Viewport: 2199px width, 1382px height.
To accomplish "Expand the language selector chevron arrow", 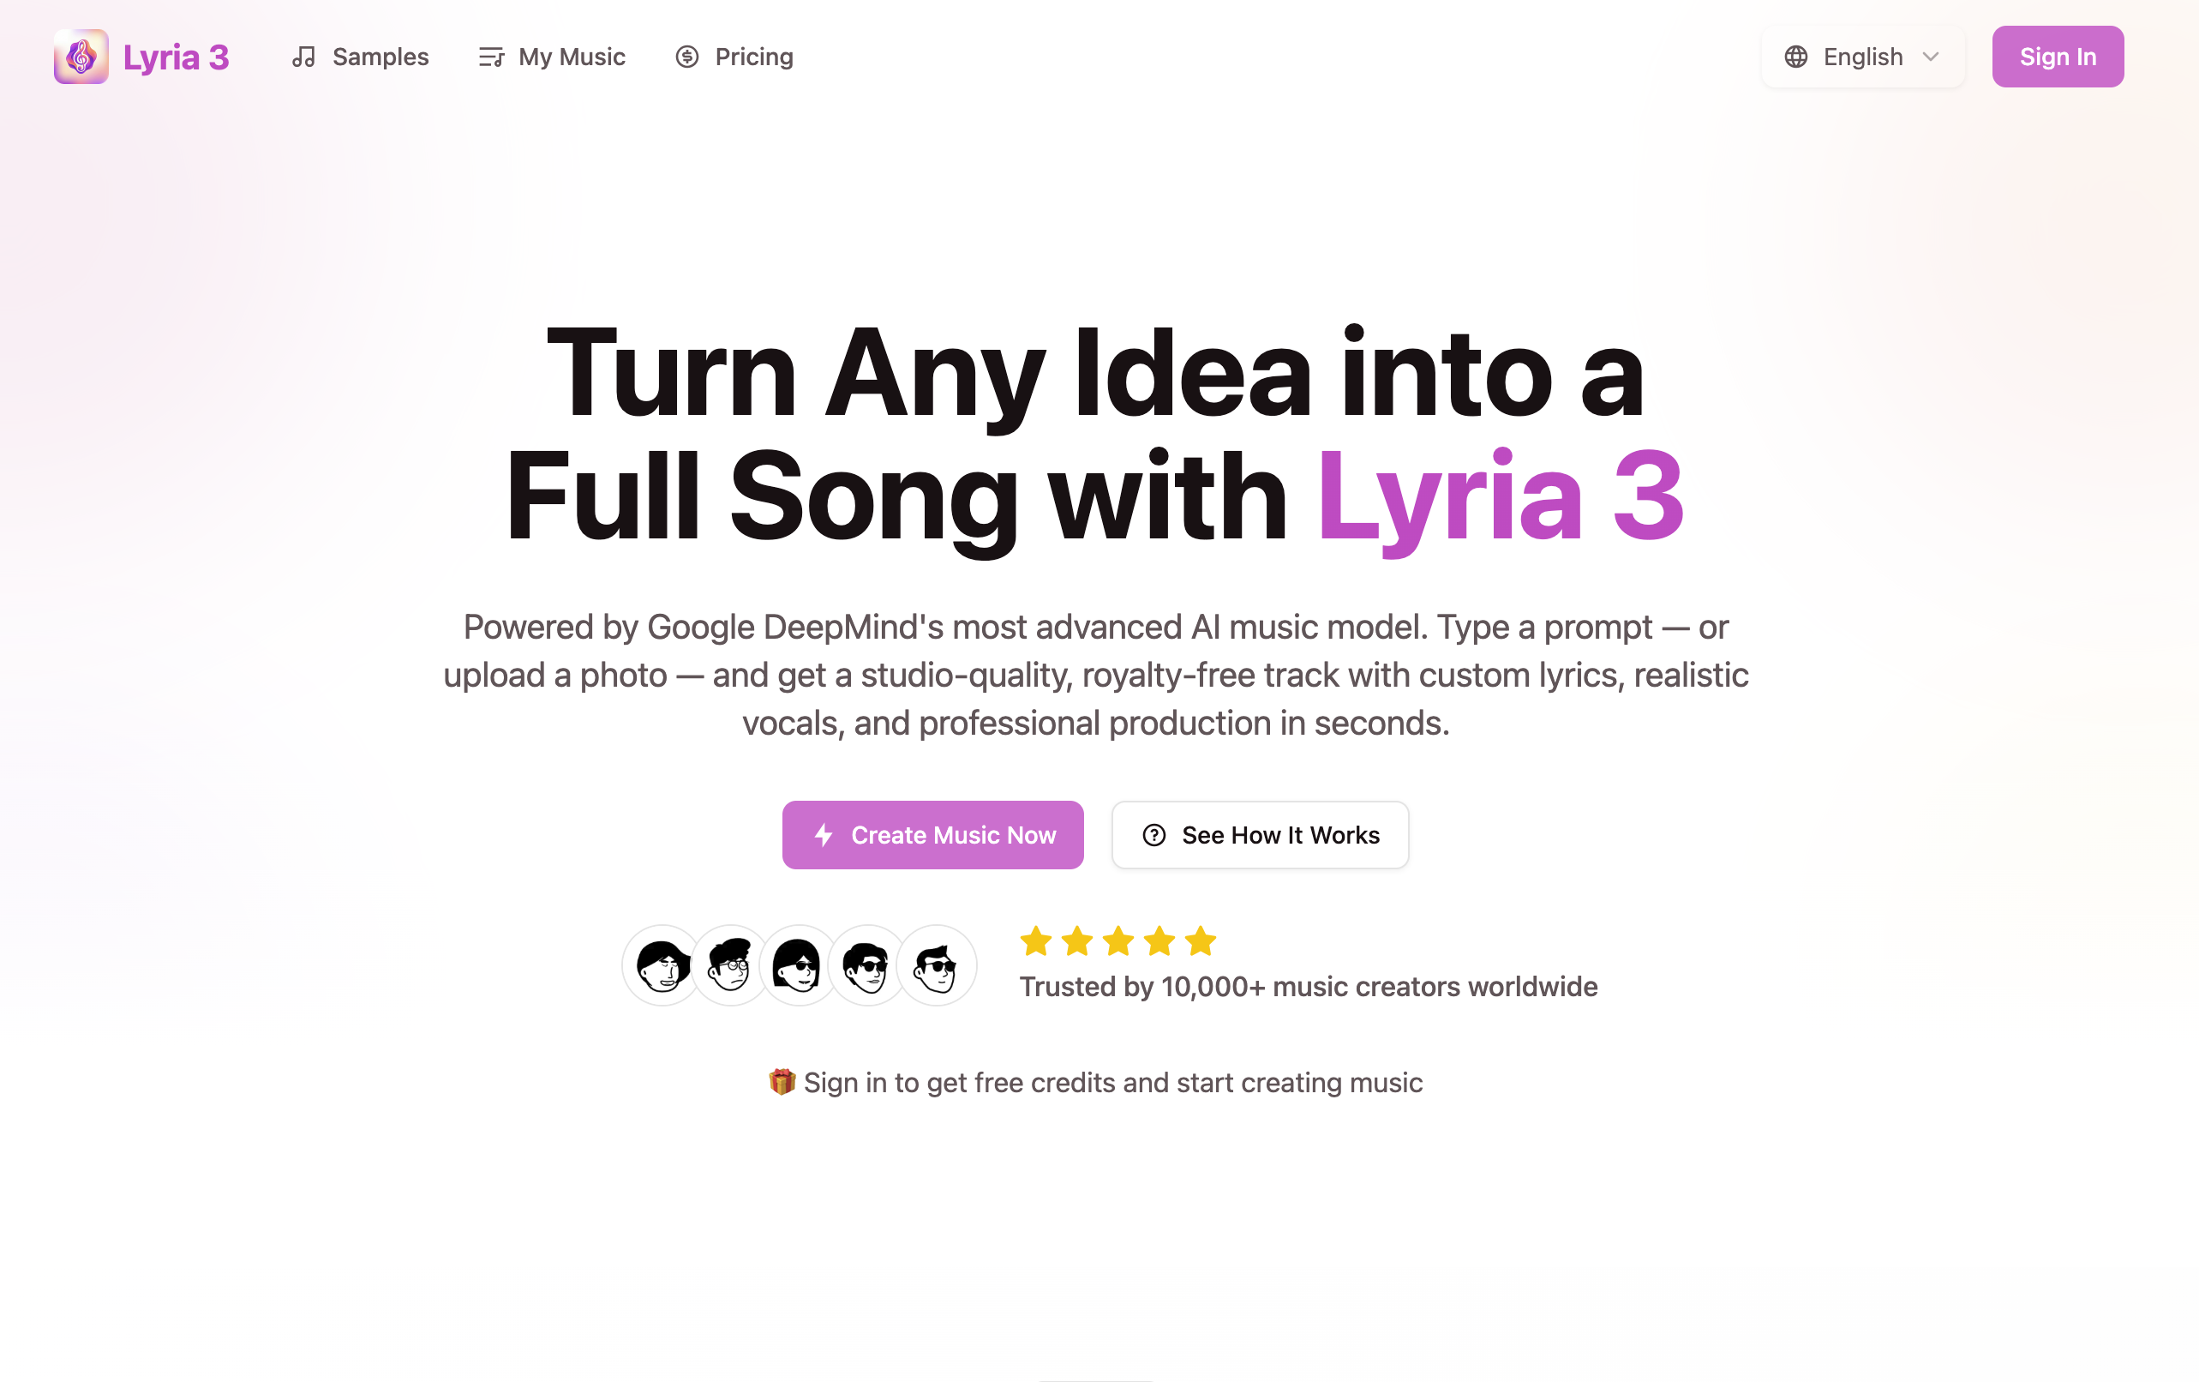I will tap(1931, 57).
